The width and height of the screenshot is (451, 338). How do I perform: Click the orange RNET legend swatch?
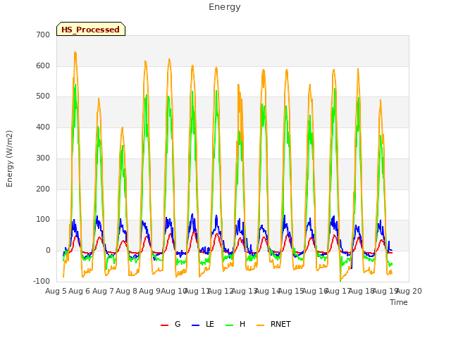260,325
